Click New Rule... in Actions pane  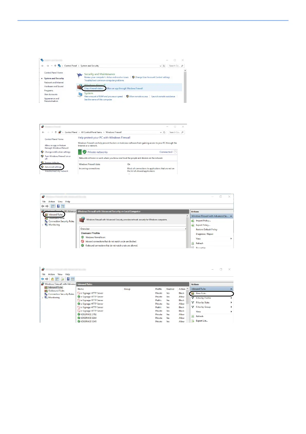(x=201, y=293)
